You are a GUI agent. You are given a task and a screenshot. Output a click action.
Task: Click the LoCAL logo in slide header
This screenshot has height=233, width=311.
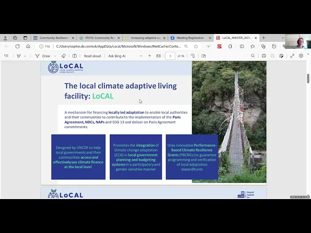(66, 67)
